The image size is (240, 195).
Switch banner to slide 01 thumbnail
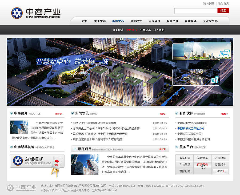click(x=196, y=77)
